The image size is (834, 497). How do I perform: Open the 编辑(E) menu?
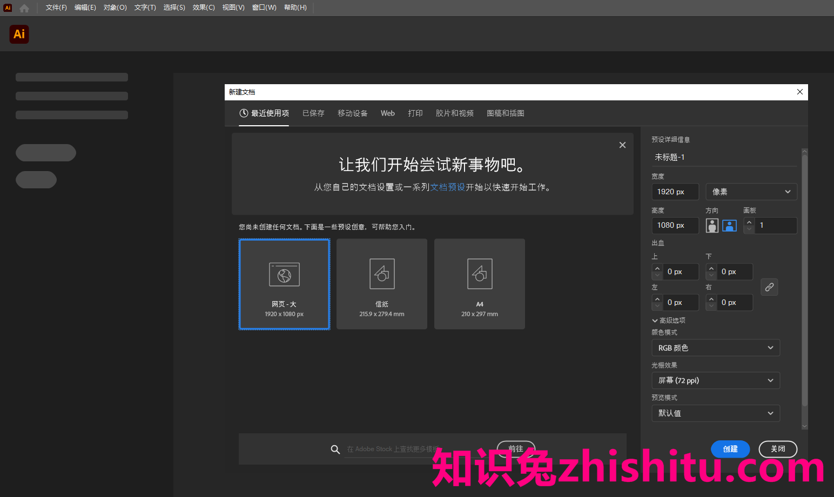coord(85,8)
